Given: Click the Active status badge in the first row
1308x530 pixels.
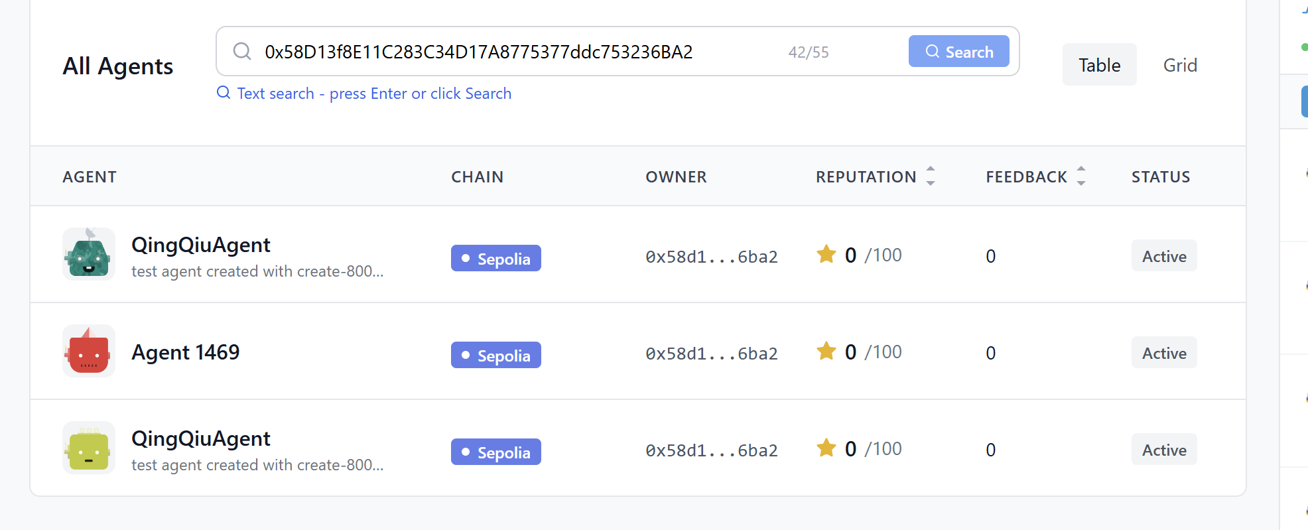Looking at the screenshot, I should pos(1163,256).
